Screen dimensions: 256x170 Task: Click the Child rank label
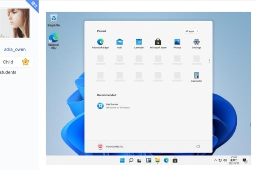tap(8, 62)
